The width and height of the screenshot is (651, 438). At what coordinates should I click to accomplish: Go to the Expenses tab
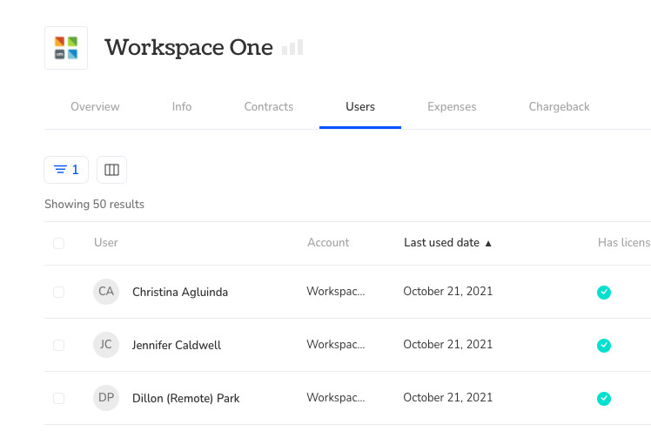[452, 107]
